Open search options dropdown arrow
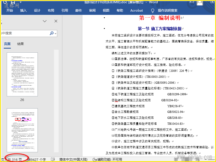 pyautogui.click(x=56, y=33)
